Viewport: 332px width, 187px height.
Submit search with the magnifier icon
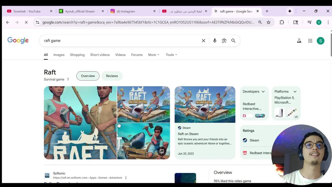tap(233, 41)
